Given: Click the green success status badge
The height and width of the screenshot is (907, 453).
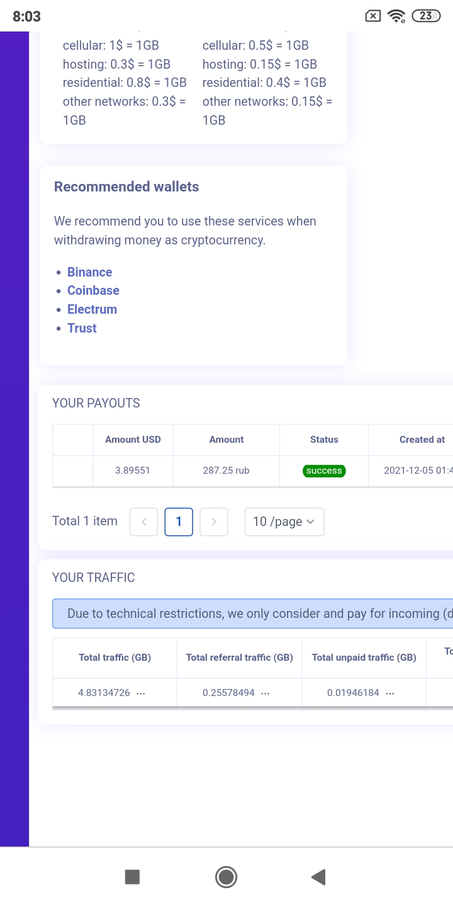Looking at the screenshot, I should tap(324, 471).
